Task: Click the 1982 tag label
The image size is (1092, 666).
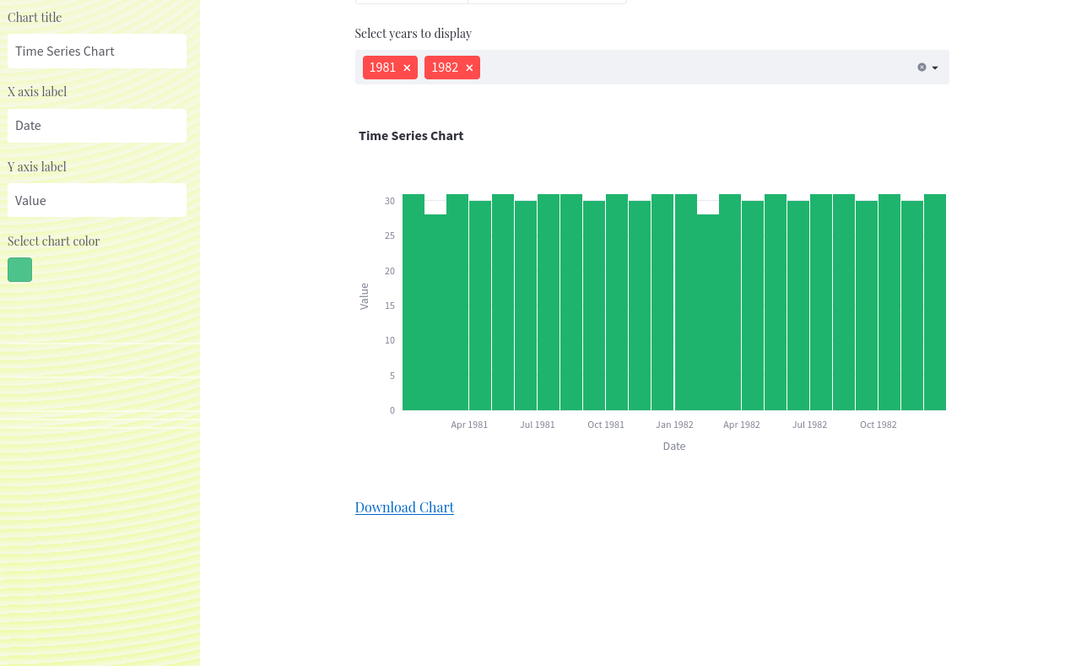Action: (445, 68)
